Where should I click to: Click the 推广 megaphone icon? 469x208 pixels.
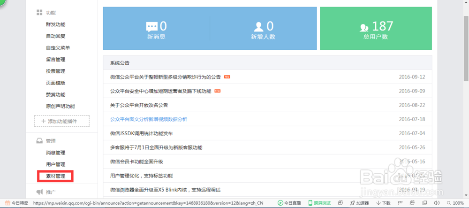pyautogui.click(x=39, y=192)
